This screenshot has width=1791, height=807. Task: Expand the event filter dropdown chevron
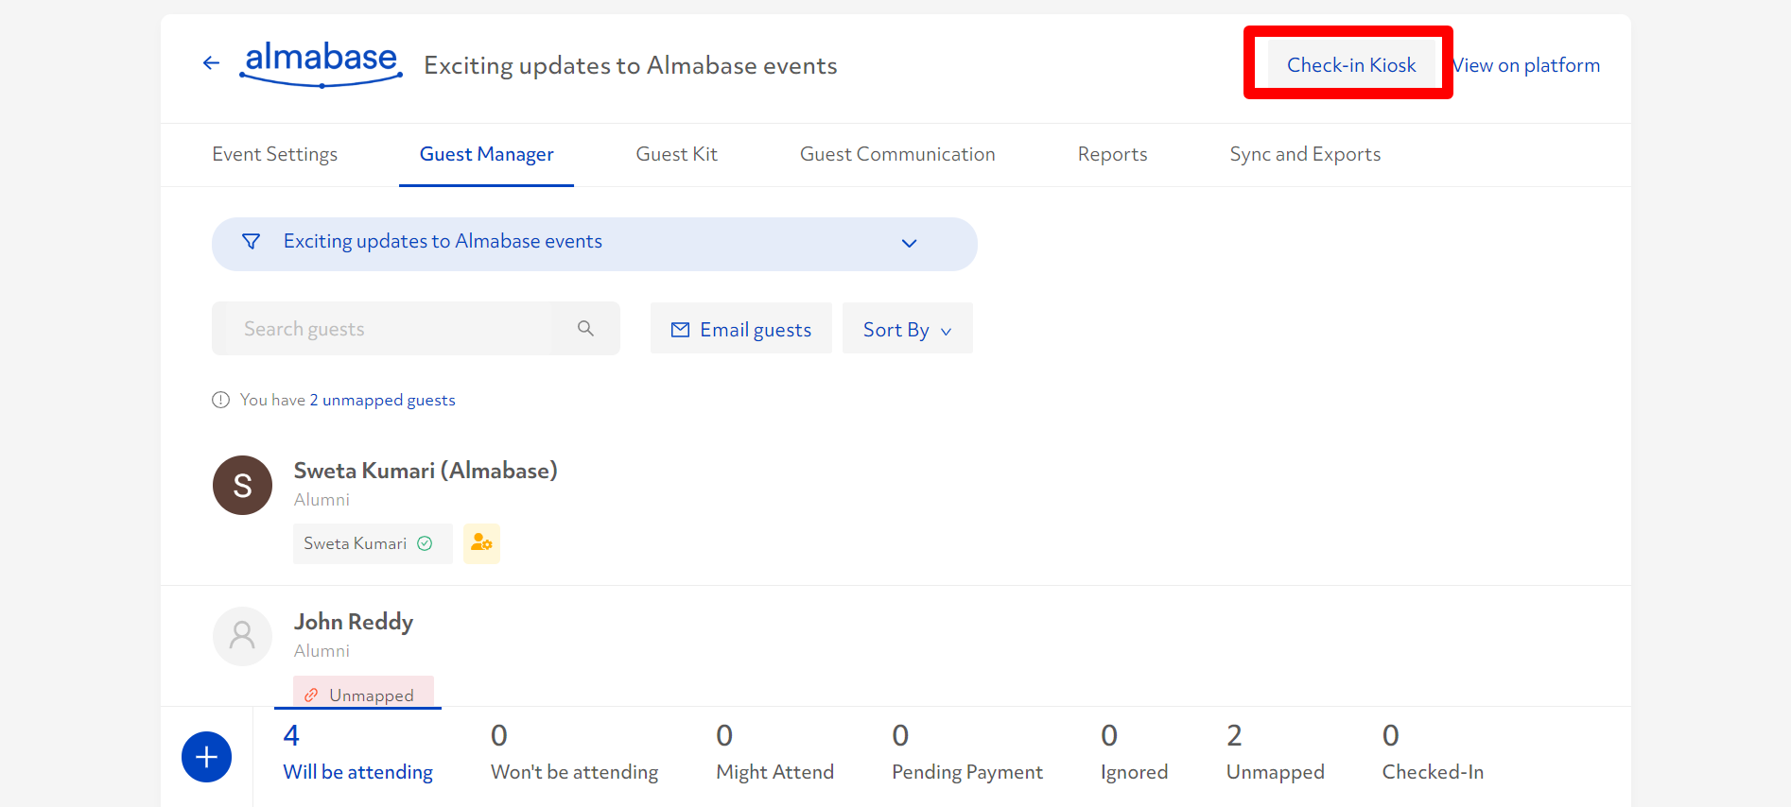pos(909,243)
